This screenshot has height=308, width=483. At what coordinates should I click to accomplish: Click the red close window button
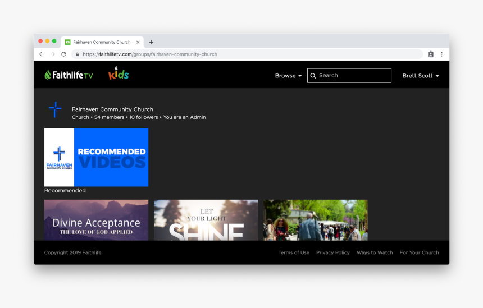(x=40, y=41)
